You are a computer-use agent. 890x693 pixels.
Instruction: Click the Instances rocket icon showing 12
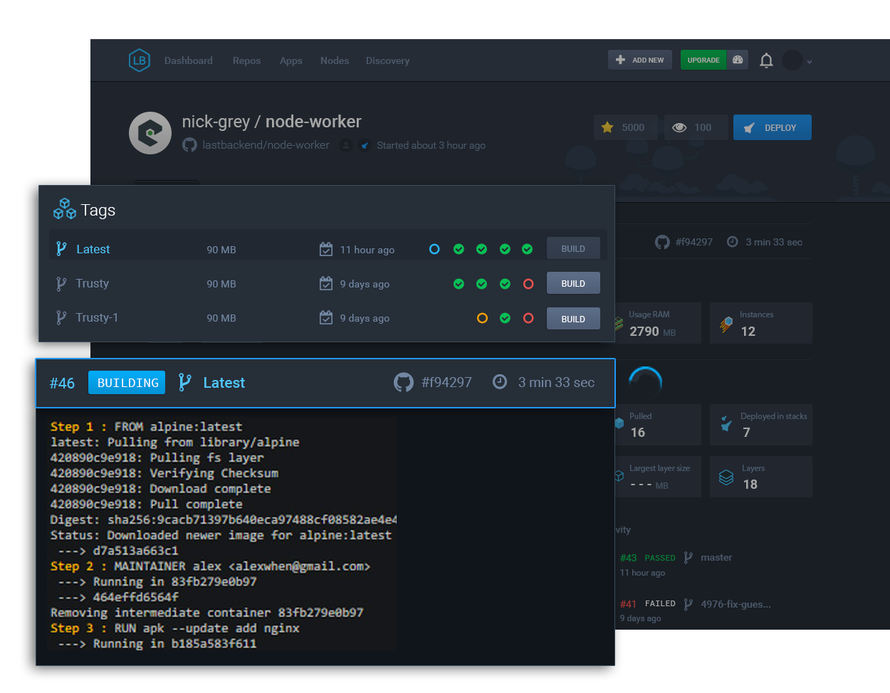[726, 323]
